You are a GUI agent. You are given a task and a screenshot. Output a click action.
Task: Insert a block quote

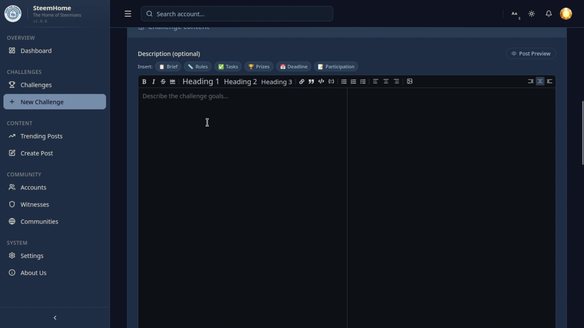point(311,81)
